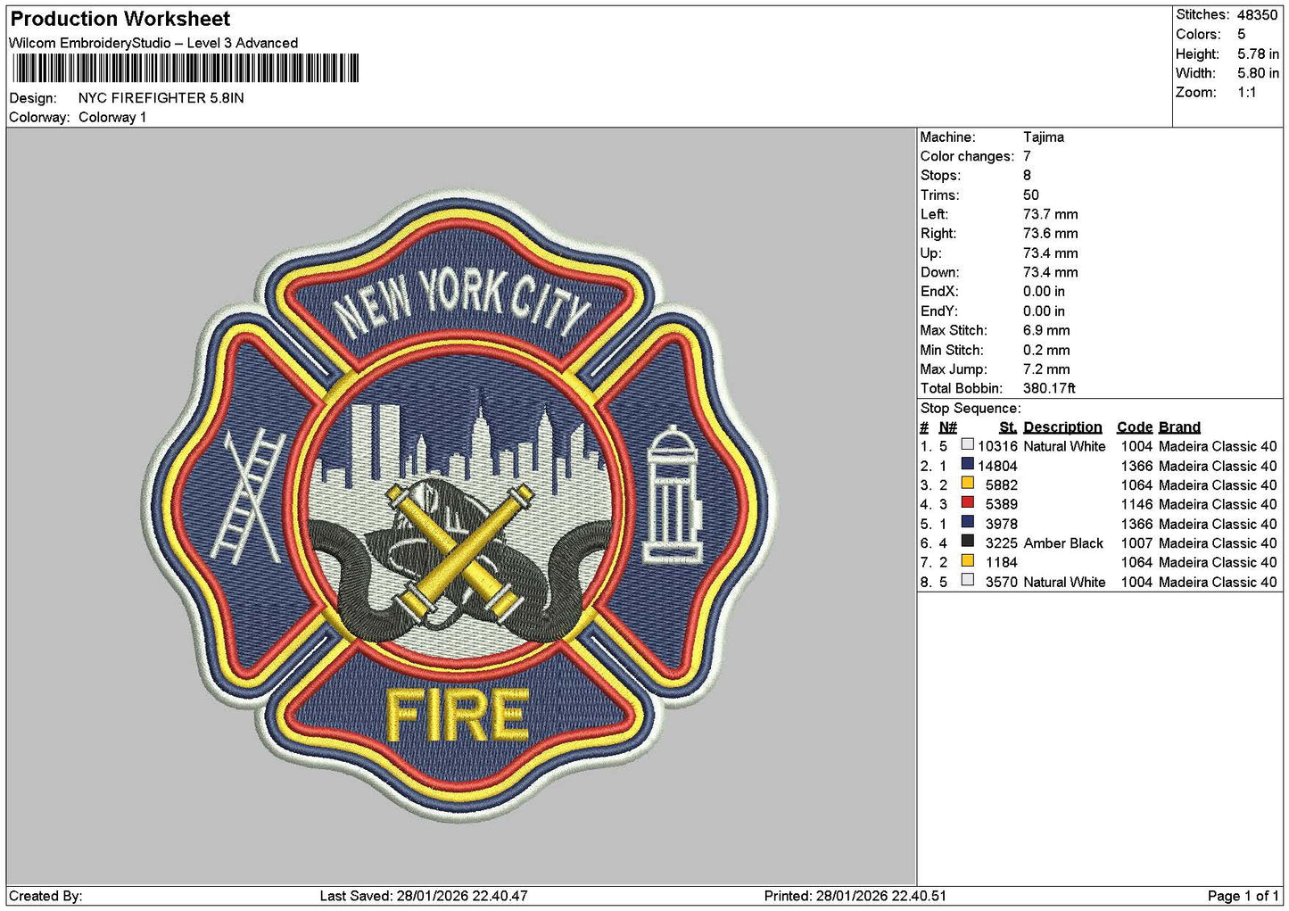The image size is (1289, 911).
Task: Click the 'Amber Black' thread description
Action: pyautogui.click(x=1063, y=543)
